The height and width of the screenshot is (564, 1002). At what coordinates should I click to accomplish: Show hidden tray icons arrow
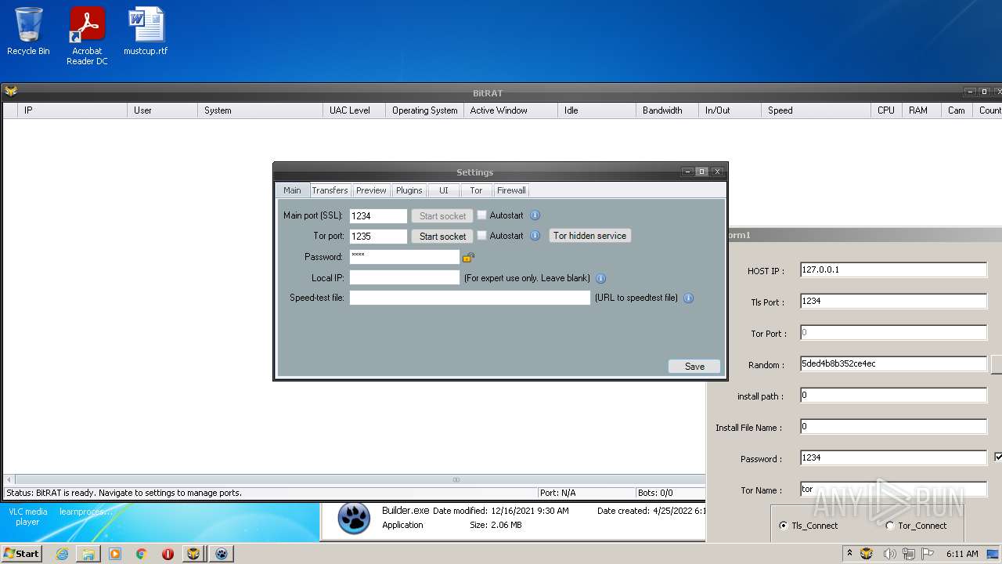(849, 554)
